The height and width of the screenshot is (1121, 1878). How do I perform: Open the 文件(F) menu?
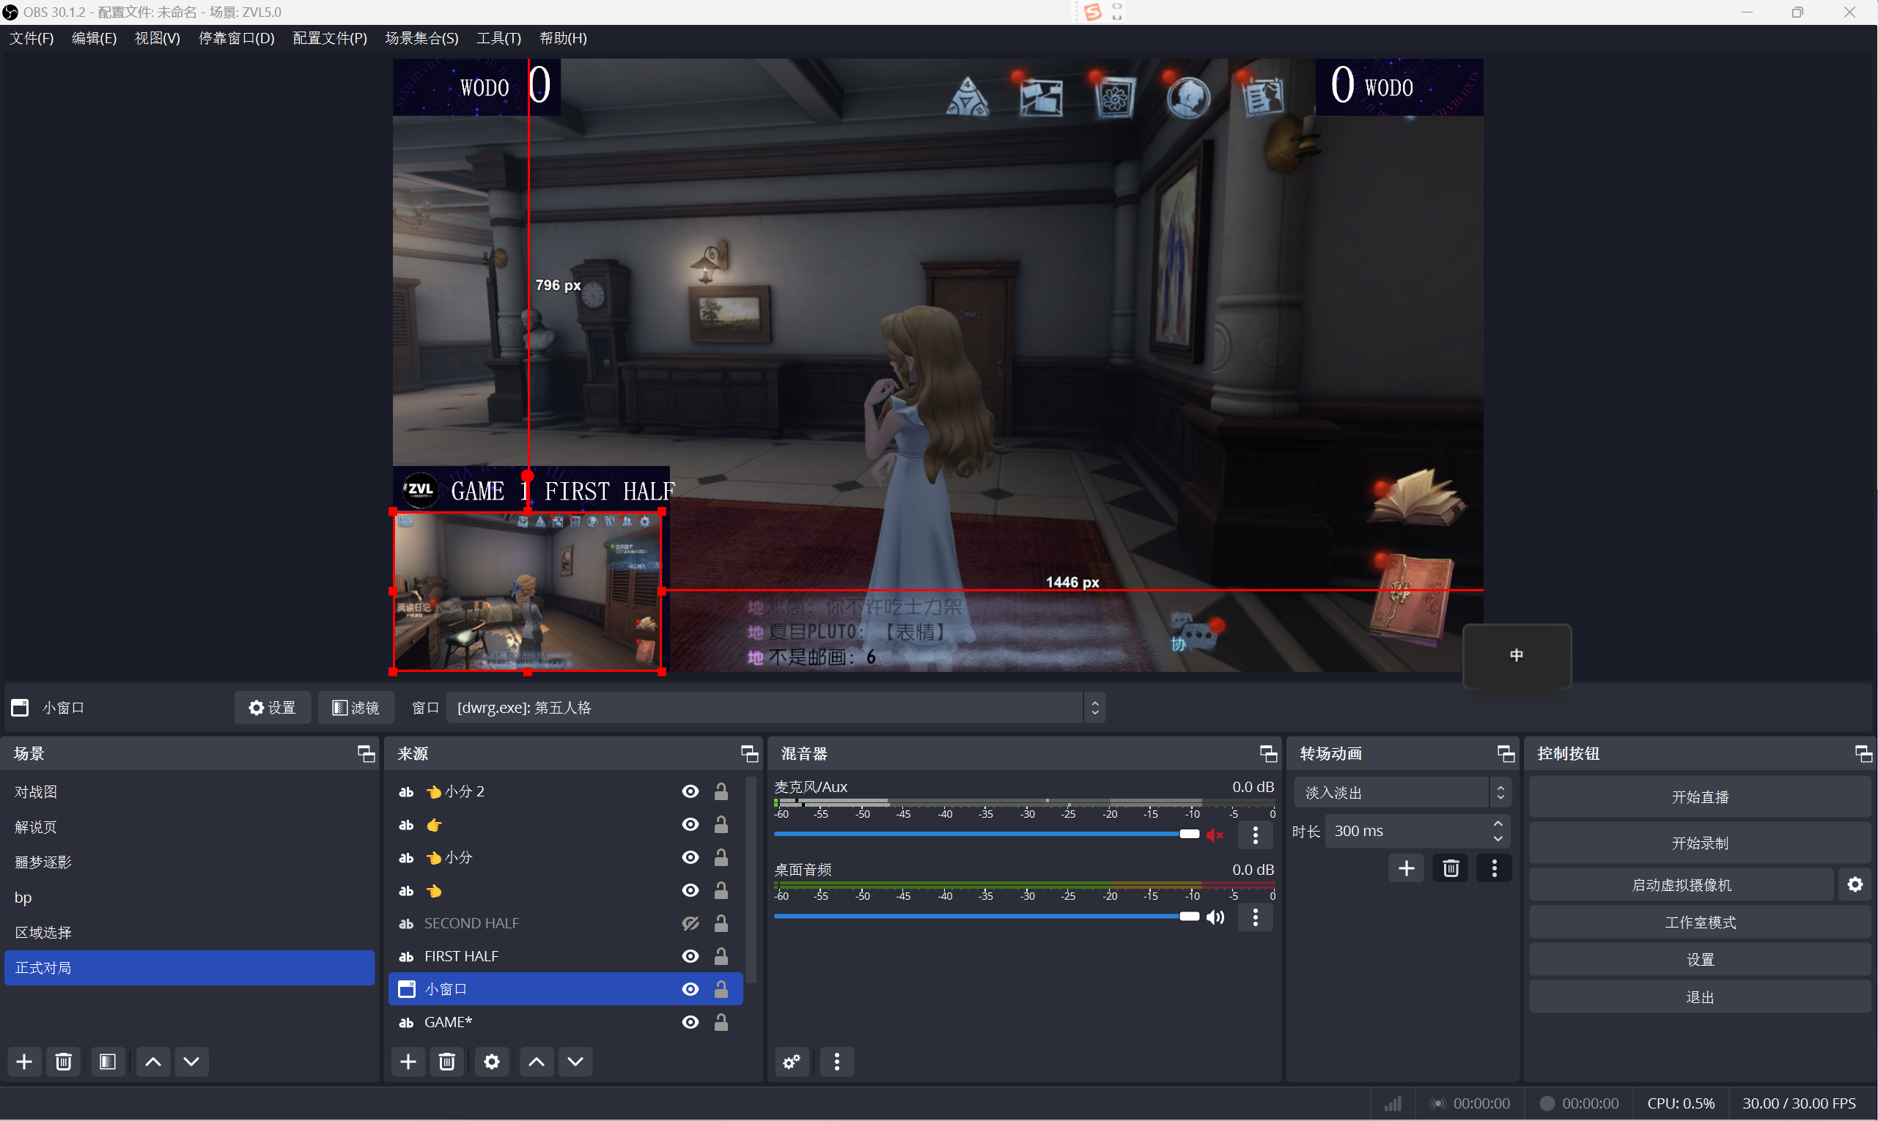coord(32,38)
